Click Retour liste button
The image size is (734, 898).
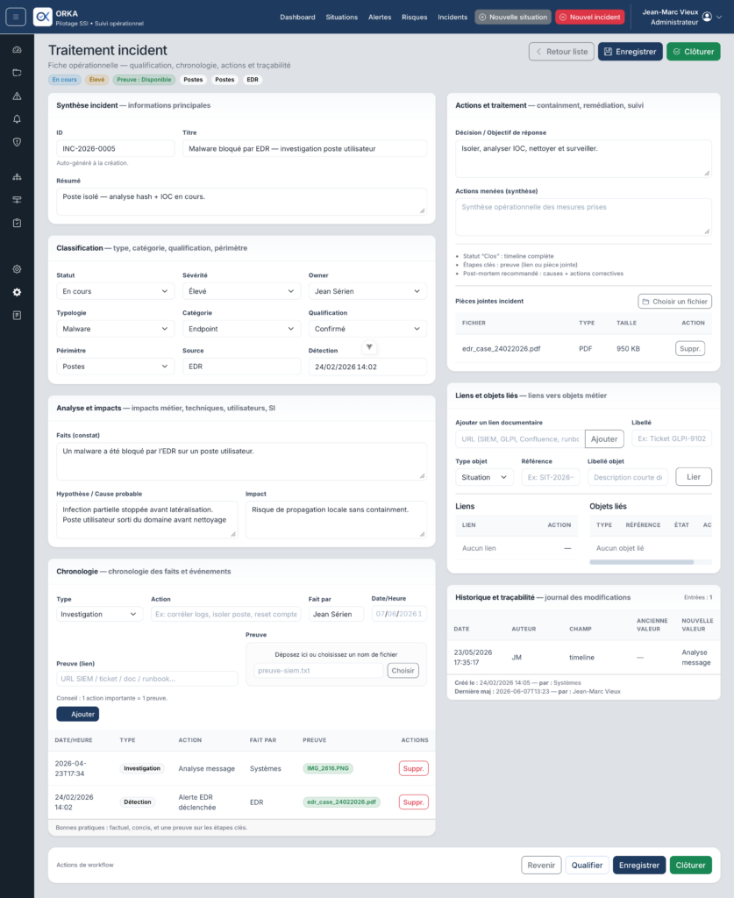[561, 52]
